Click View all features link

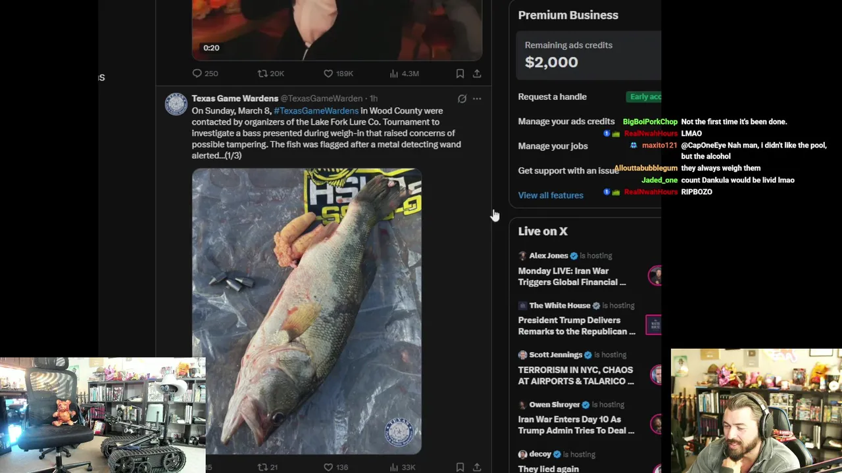551,195
